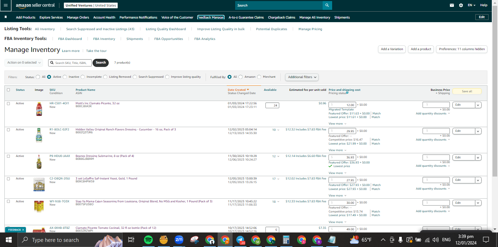Open the Mott's Clamato Picante product thumbnail
This screenshot has width=498, height=247.
click(x=39, y=109)
